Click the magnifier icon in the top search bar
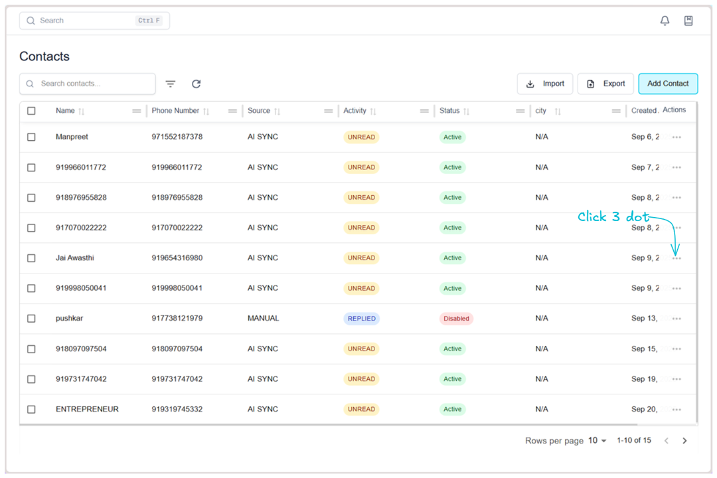 (x=31, y=21)
